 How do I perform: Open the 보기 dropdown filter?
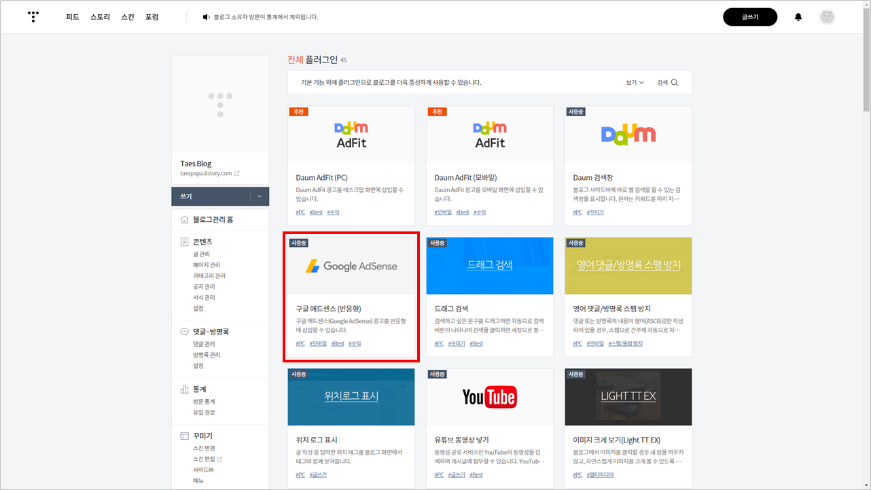click(x=635, y=83)
